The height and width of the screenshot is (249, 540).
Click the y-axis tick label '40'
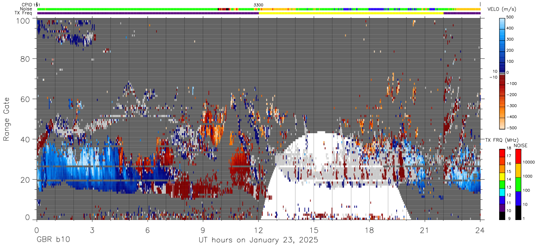click(26, 139)
